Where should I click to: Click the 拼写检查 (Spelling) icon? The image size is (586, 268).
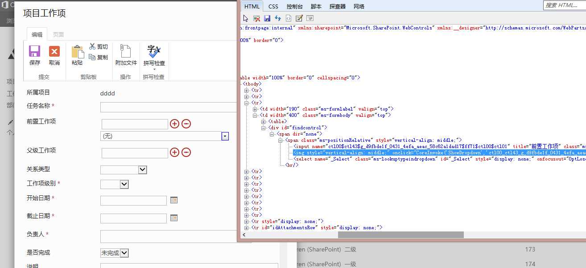(154, 51)
